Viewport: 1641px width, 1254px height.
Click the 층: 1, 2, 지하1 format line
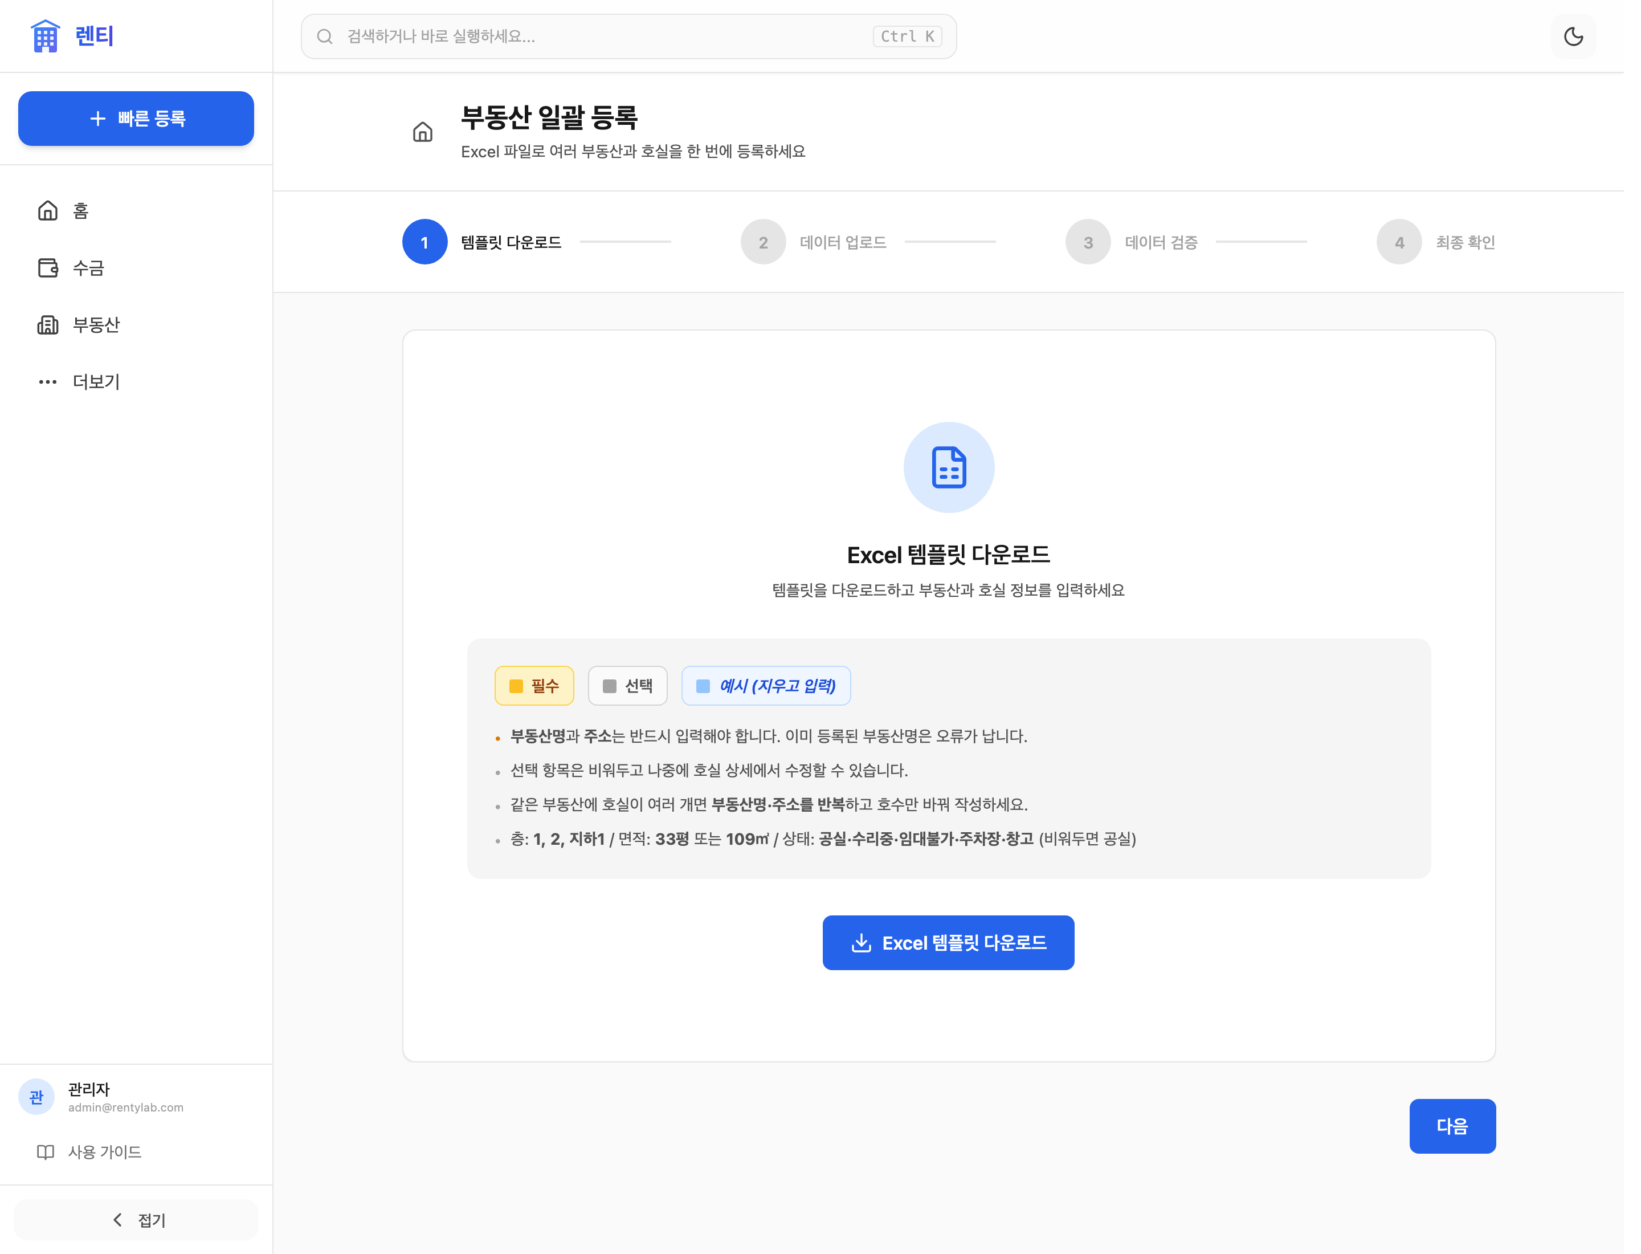tap(823, 839)
